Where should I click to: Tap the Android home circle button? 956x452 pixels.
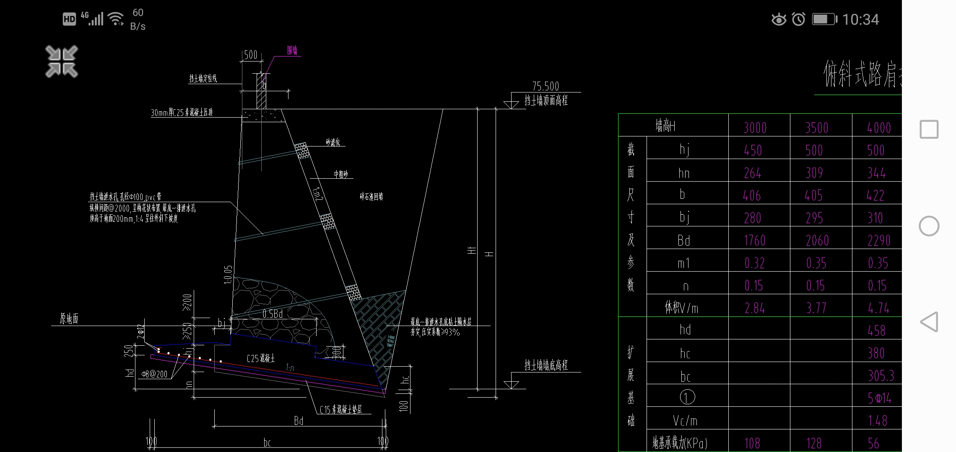(x=929, y=226)
